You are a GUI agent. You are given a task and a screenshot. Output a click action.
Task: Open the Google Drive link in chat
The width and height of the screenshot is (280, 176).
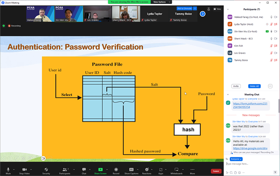pyautogui.click(x=250, y=148)
